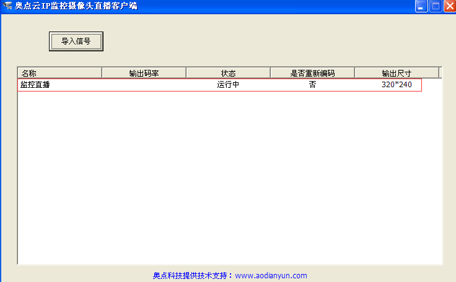Sort by the 名称 column header

point(60,73)
